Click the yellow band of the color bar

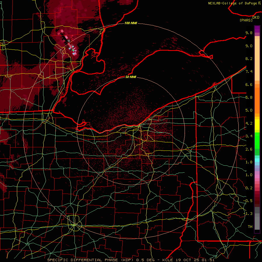(x=257, y=125)
